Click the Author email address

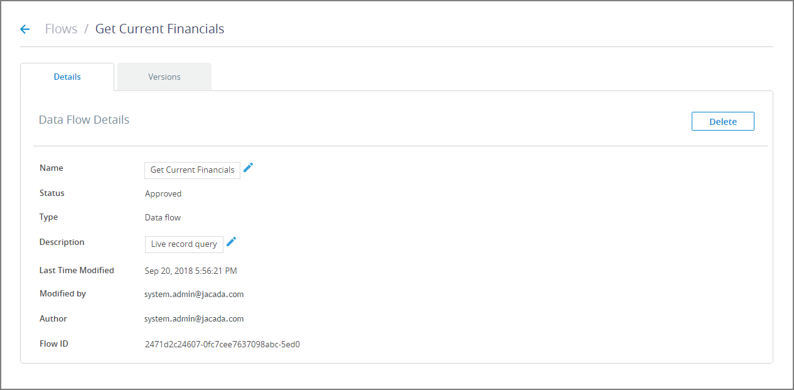pyautogui.click(x=194, y=319)
